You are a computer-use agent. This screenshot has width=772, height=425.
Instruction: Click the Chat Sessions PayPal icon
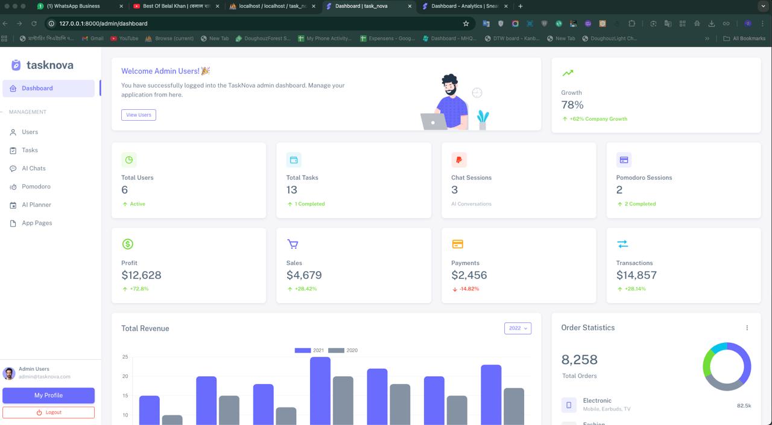(x=459, y=160)
